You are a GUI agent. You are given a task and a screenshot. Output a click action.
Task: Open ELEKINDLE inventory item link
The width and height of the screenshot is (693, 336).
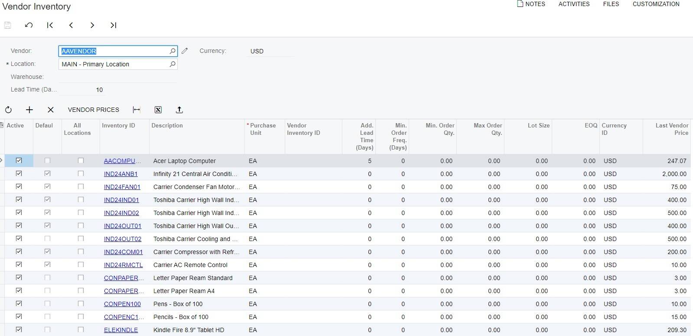click(x=121, y=330)
